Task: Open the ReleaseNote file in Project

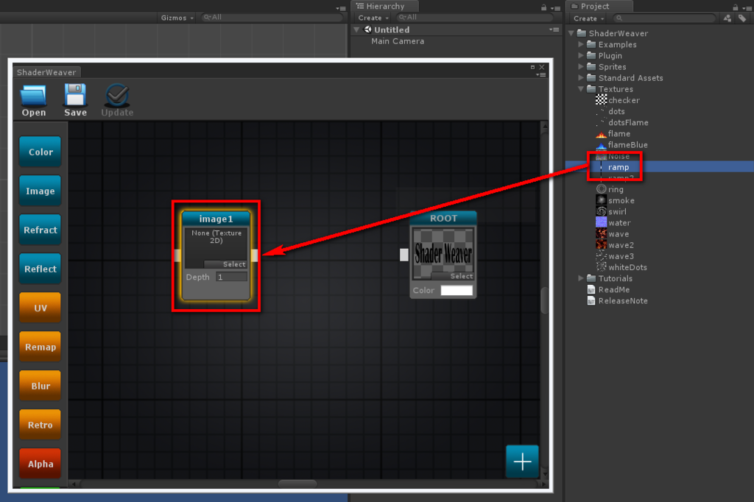Action: [x=618, y=300]
